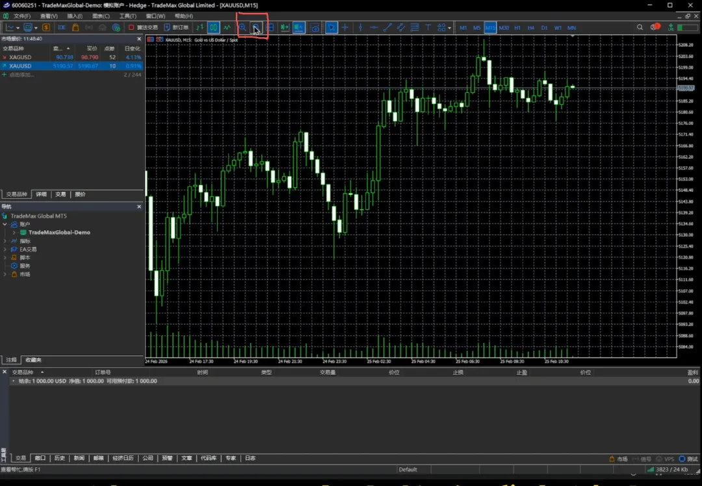The width and height of the screenshot is (702, 486).
Task: Toggle 算法交易 algo trading button
Action: point(143,28)
